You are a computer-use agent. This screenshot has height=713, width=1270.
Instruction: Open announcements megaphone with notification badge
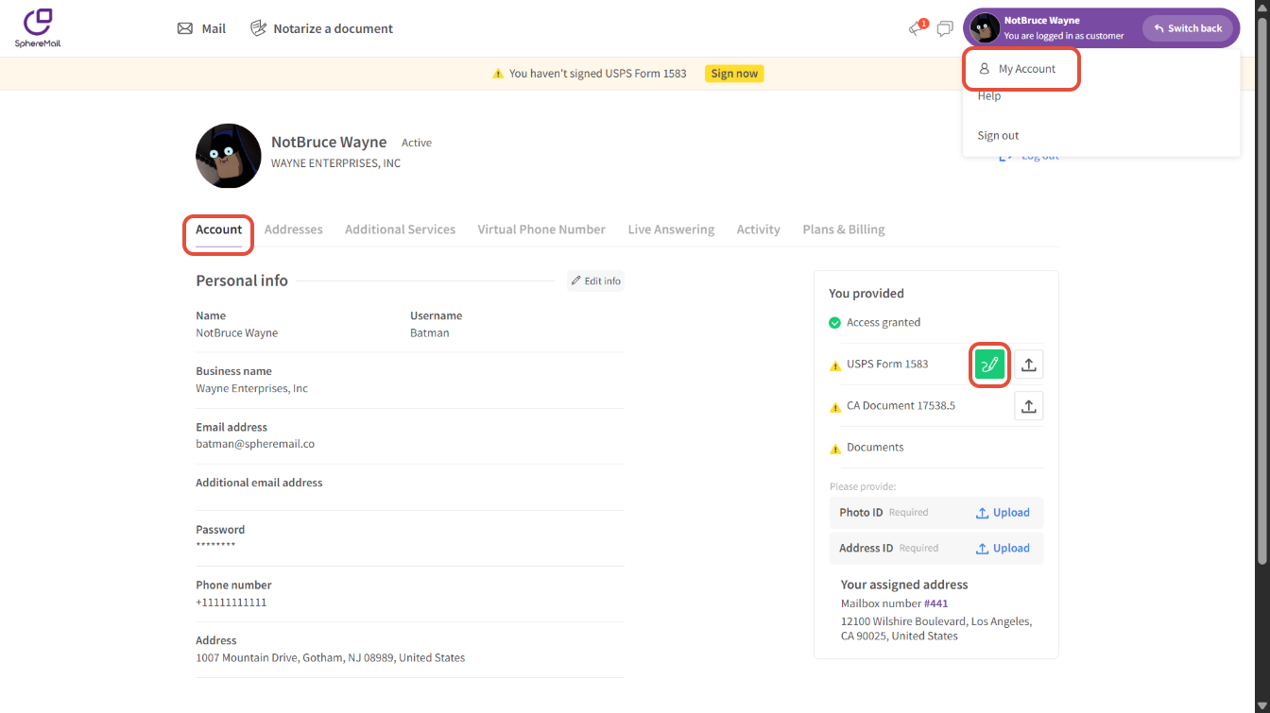click(918, 27)
